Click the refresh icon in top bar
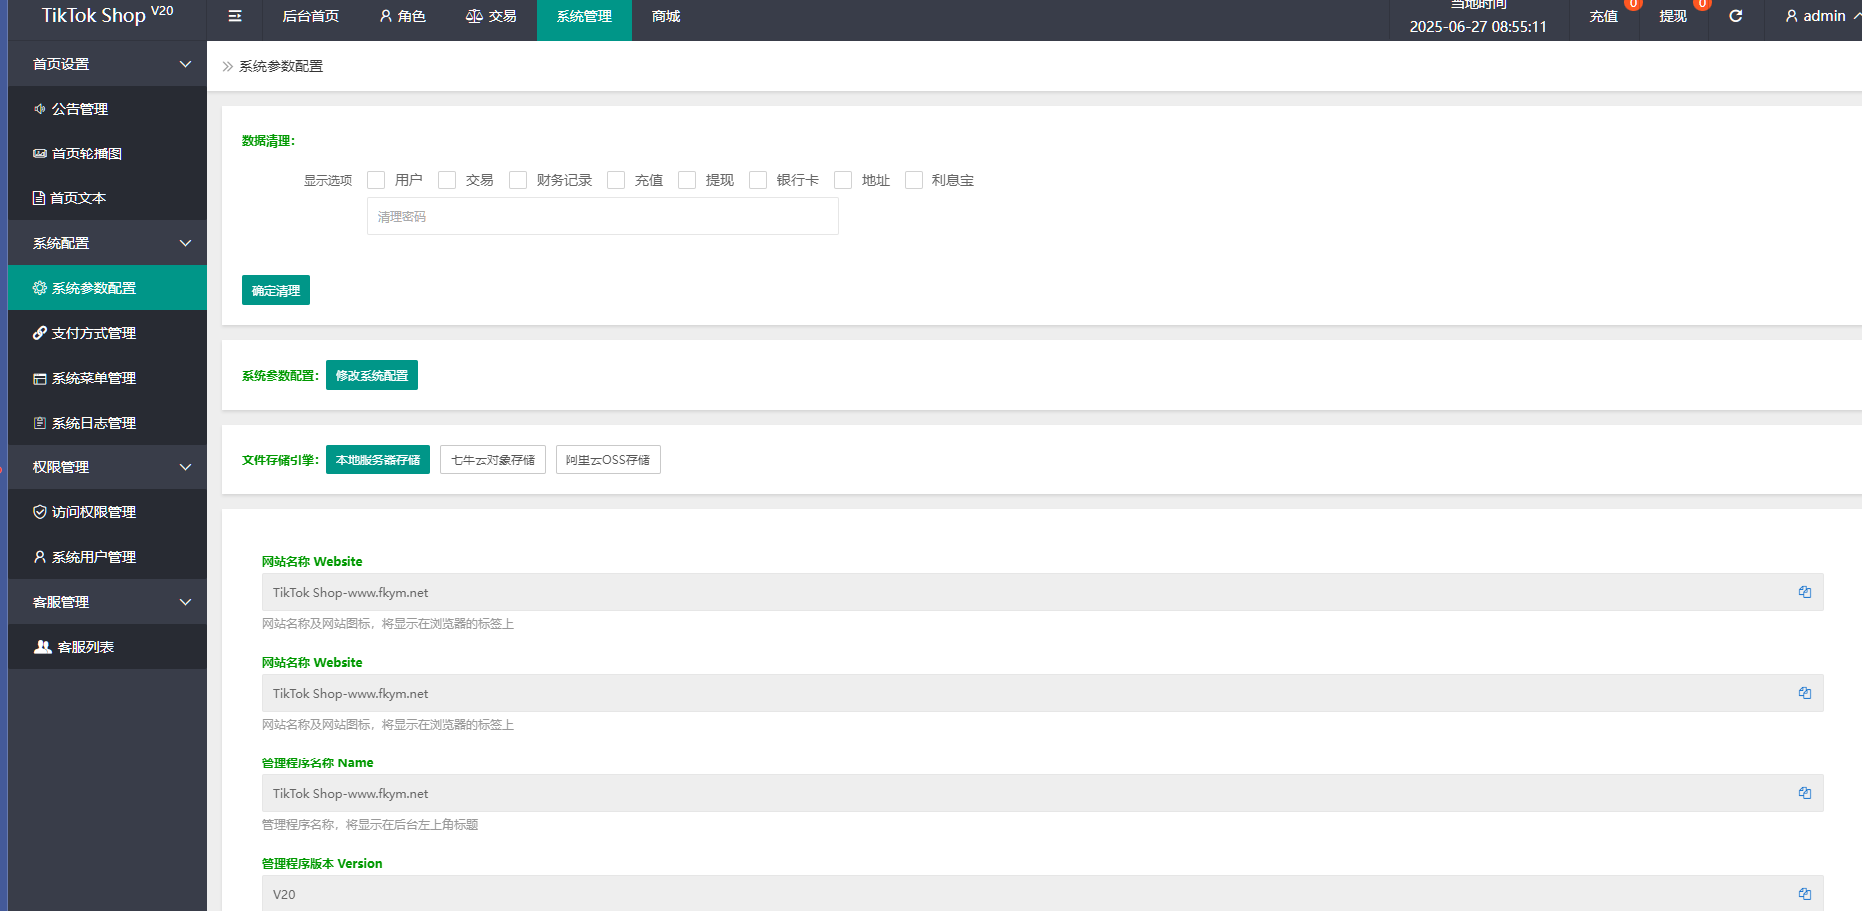This screenshot has height=911, width=1862. tap(1735, 16)
